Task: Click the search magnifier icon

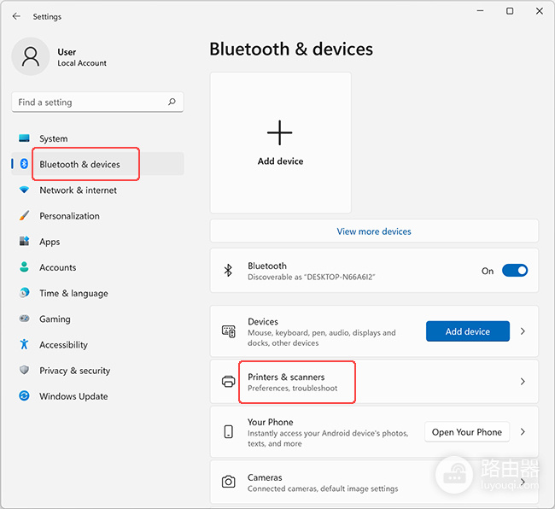Action: [x=172, y=102]
